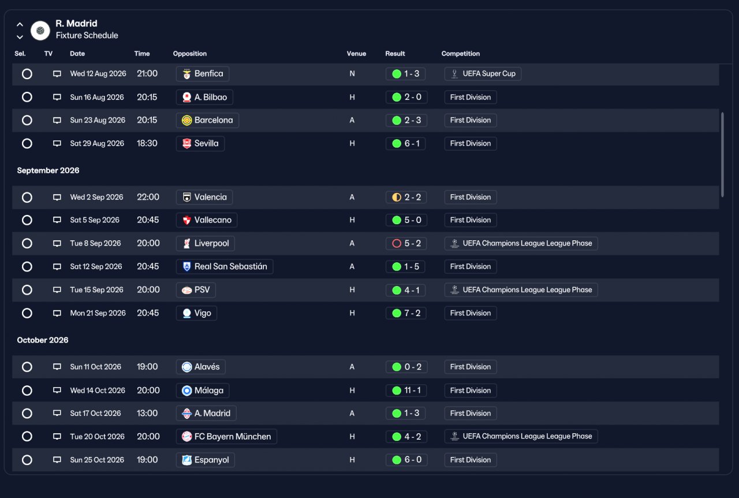Sort fixtures by the Date column header
Image resolution: width=739 pixels, height=498 pixels.
[77, 54]
